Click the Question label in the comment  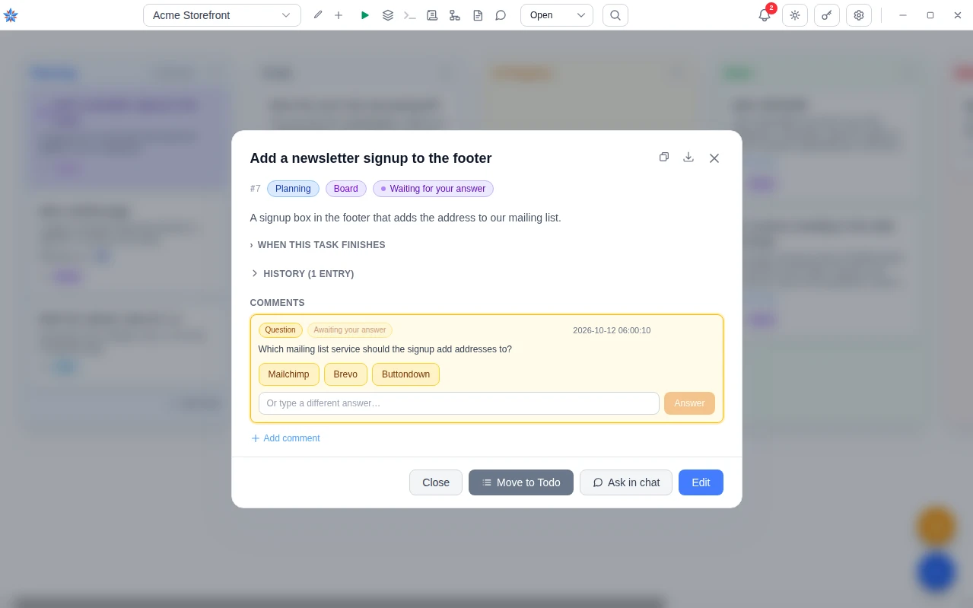[x=281, y=330]
